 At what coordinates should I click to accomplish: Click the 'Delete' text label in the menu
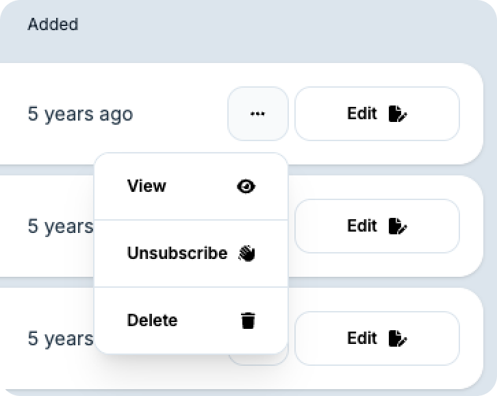click(x=152, y=320)
